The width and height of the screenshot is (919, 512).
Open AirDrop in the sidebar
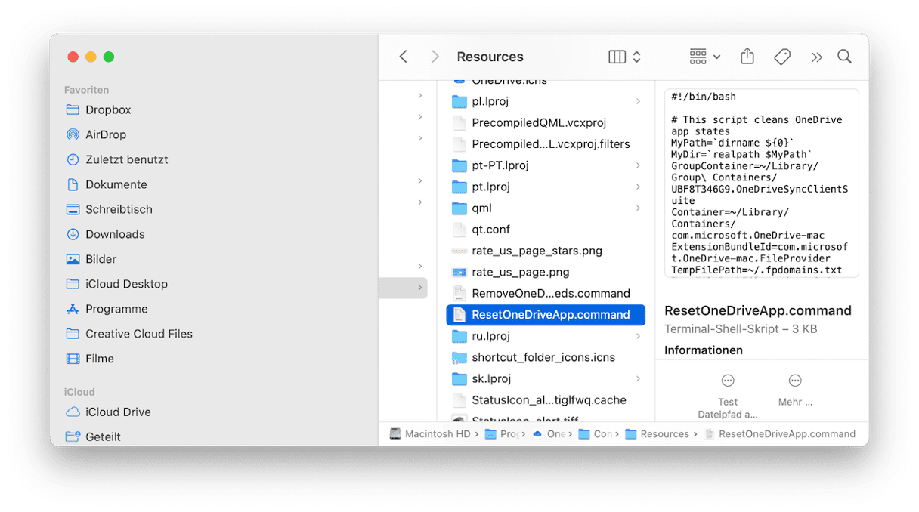[x=106, y=134]
